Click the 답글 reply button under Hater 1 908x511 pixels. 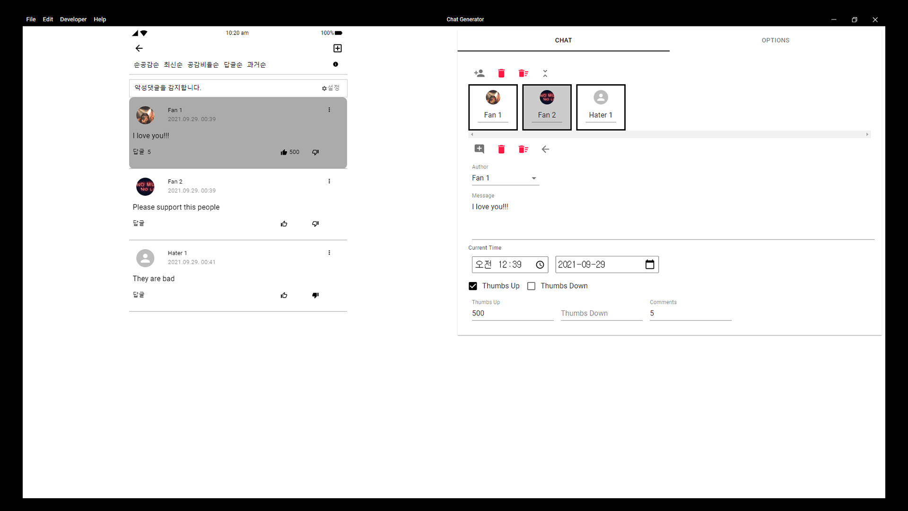(138, 294)
